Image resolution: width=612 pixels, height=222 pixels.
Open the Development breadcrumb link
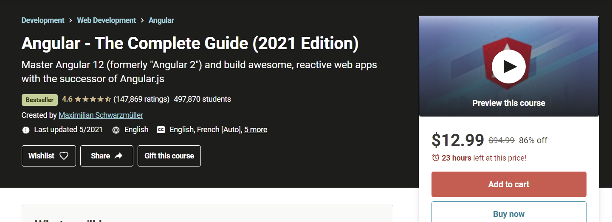click(43, 20)
